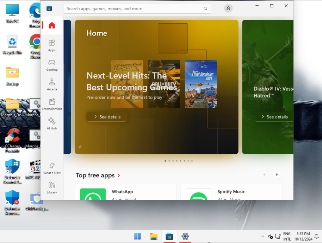This screenshot has width=322, height=243.
Task: Click inside the Store search box
Action: 137,8
